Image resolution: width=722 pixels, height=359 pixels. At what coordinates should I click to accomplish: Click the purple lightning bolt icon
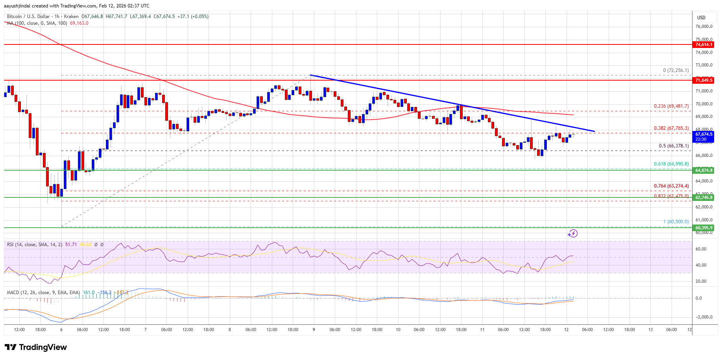(x=573, y=234)
